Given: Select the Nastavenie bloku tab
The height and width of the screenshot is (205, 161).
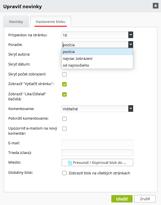Looking at the screenshot, I should click(51, 22).
